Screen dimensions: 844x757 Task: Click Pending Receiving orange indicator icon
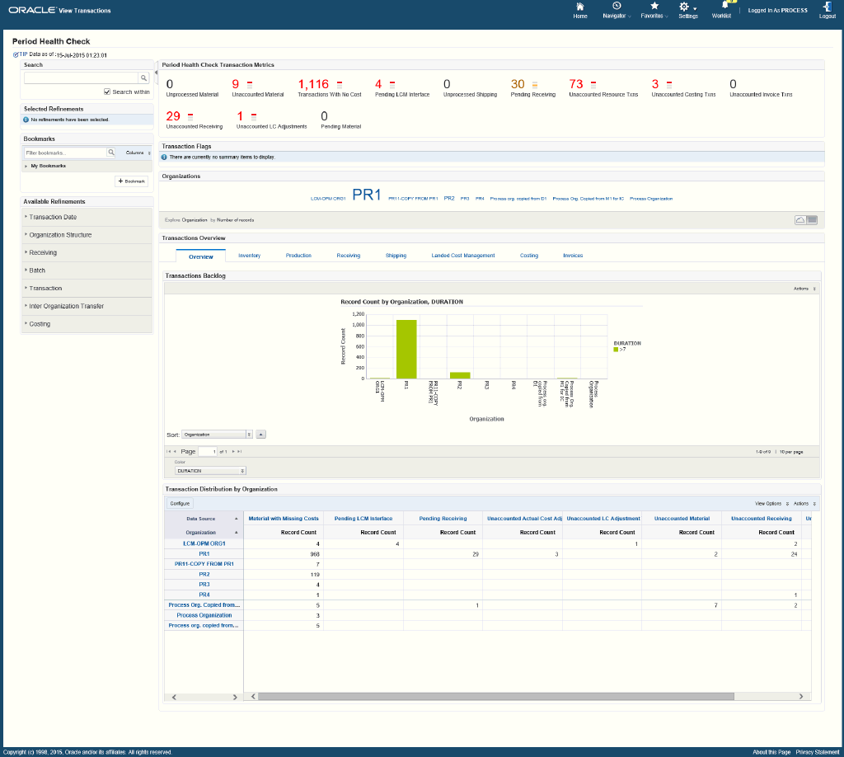(x=534, y=85)
